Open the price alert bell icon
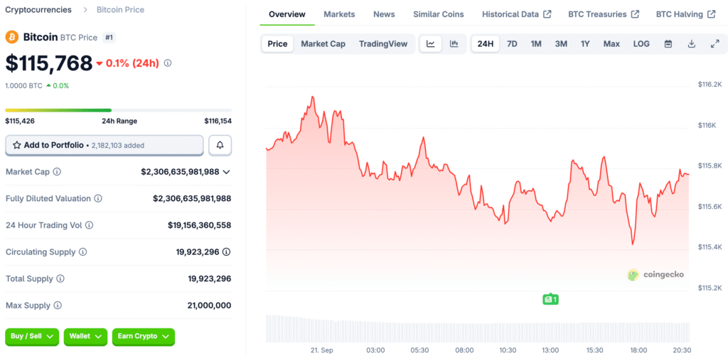Screen dimensions: 728x356 tap(220, 145)
